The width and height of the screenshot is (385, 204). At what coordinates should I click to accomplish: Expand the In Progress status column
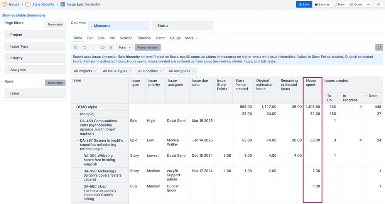[x=341, y=96]
